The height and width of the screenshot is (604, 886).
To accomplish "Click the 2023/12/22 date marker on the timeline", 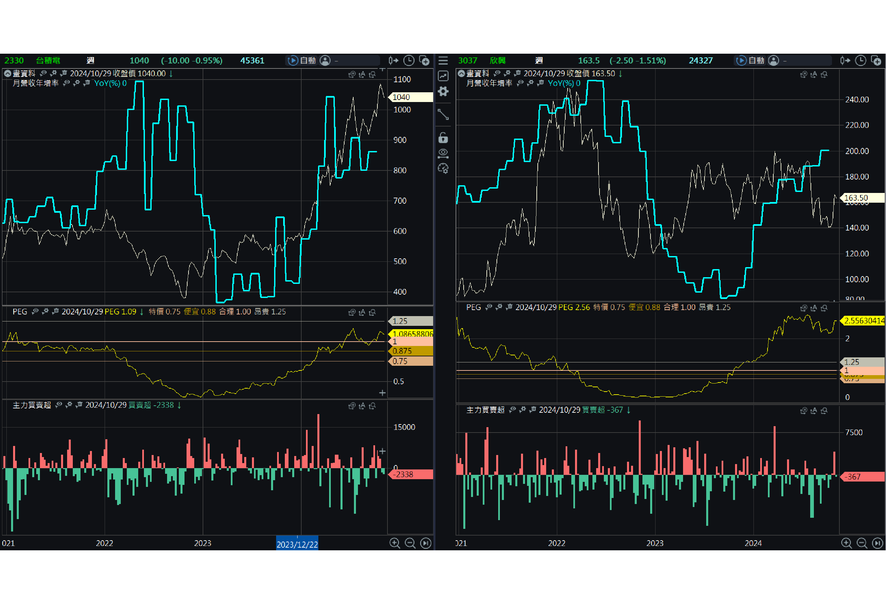I will point(297,544).
